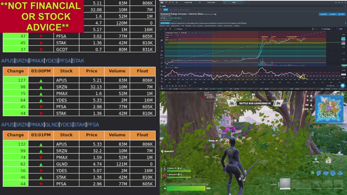Click the chart undo arrow
Image resolution: width=347 pixels, height=195 pixels.
coord(186,29)
